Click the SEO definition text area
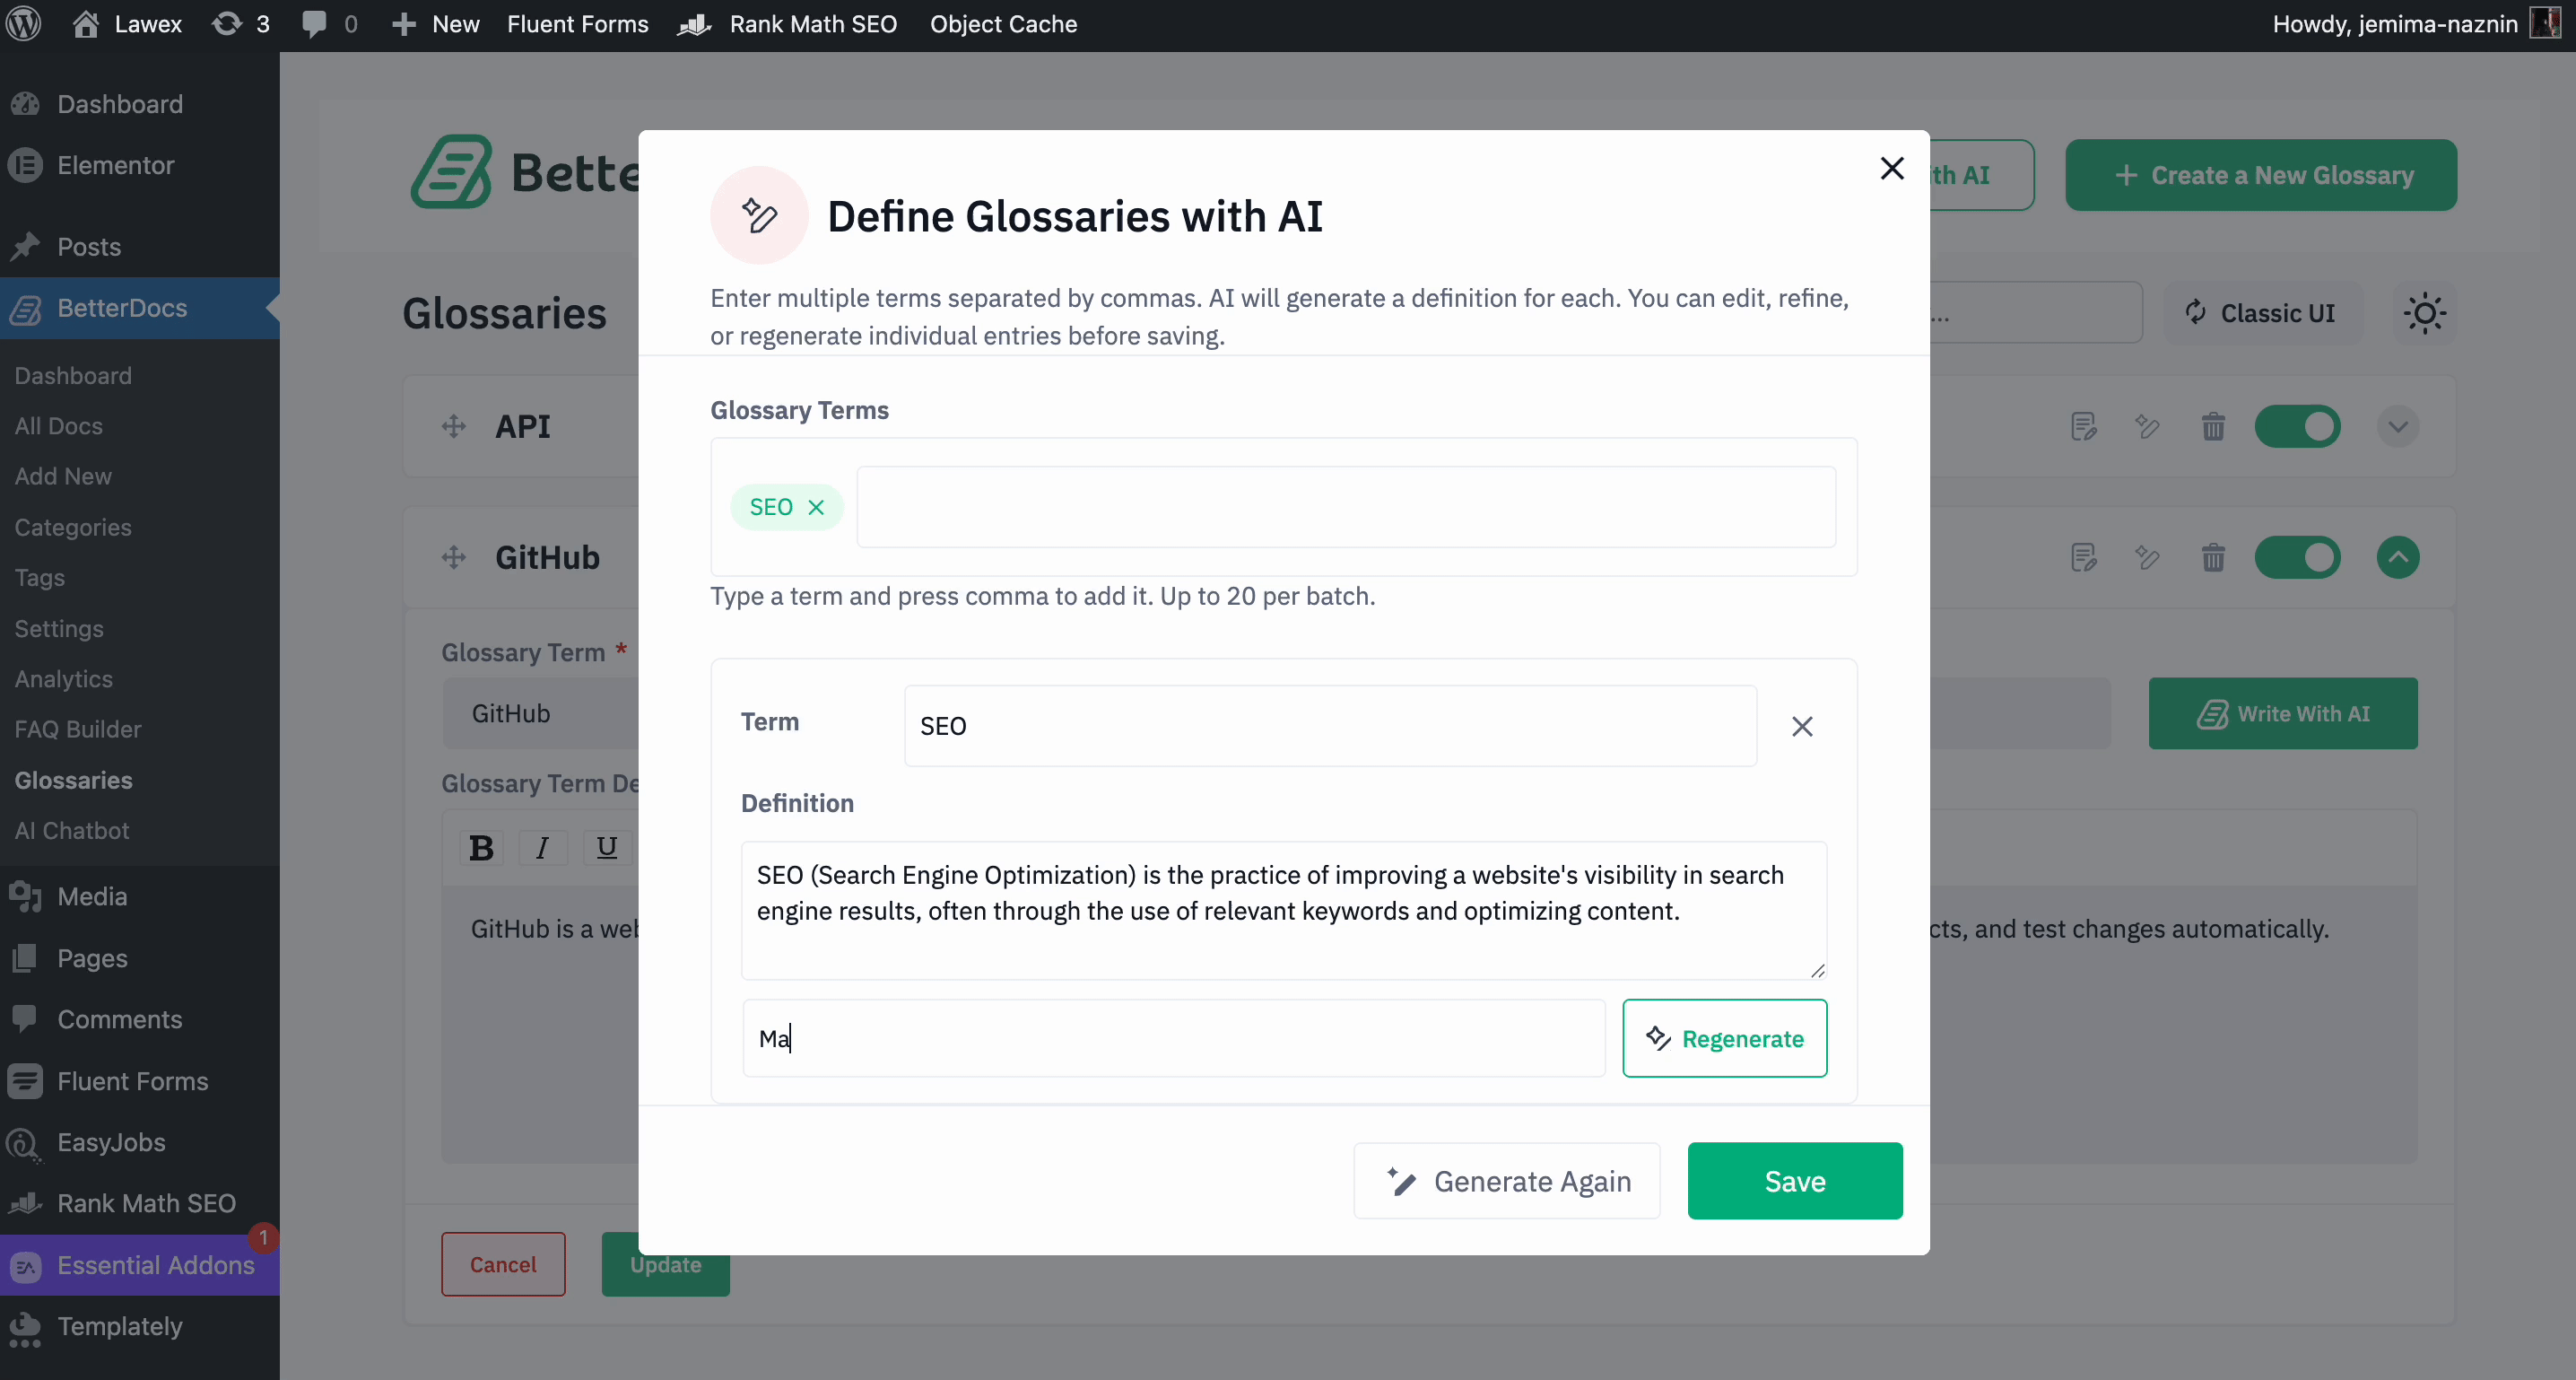 pos(1284,910)
